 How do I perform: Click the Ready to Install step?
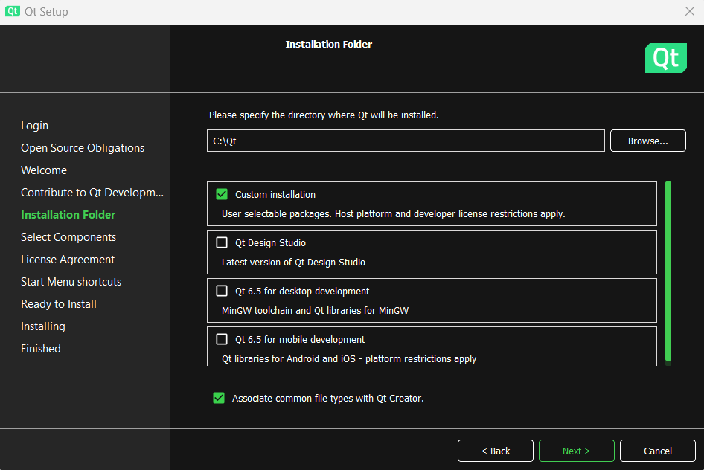[59, 304]
